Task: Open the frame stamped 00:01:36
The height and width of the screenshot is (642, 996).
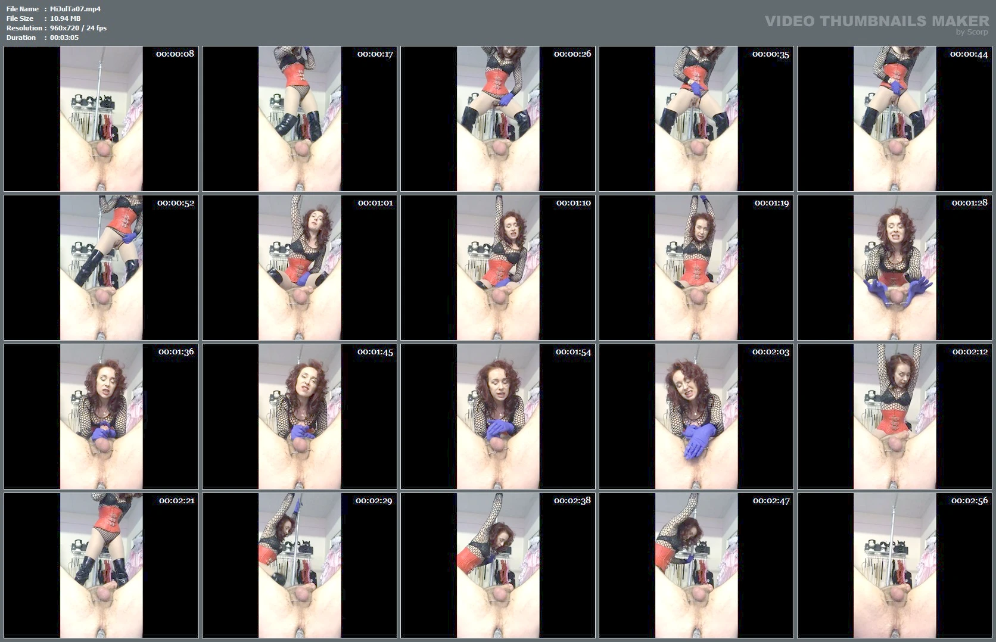Action: tap(101, 416)
